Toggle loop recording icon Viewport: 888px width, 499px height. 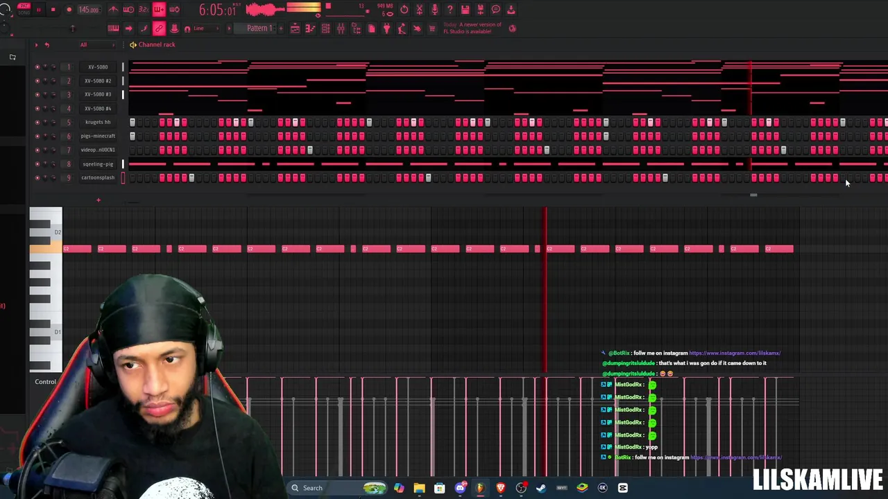click(x=174, y=10)
